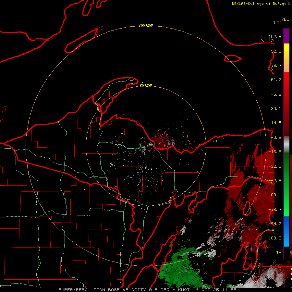Screen dimensions: 292x292
Task: Click the 45.6 legend value
Action: (x=276, y=94)
